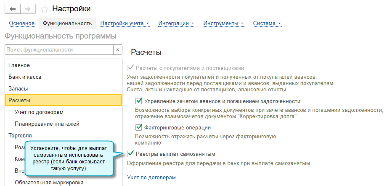
Task: Open the Учет по договорам link
Action: (x=151, y=177)
